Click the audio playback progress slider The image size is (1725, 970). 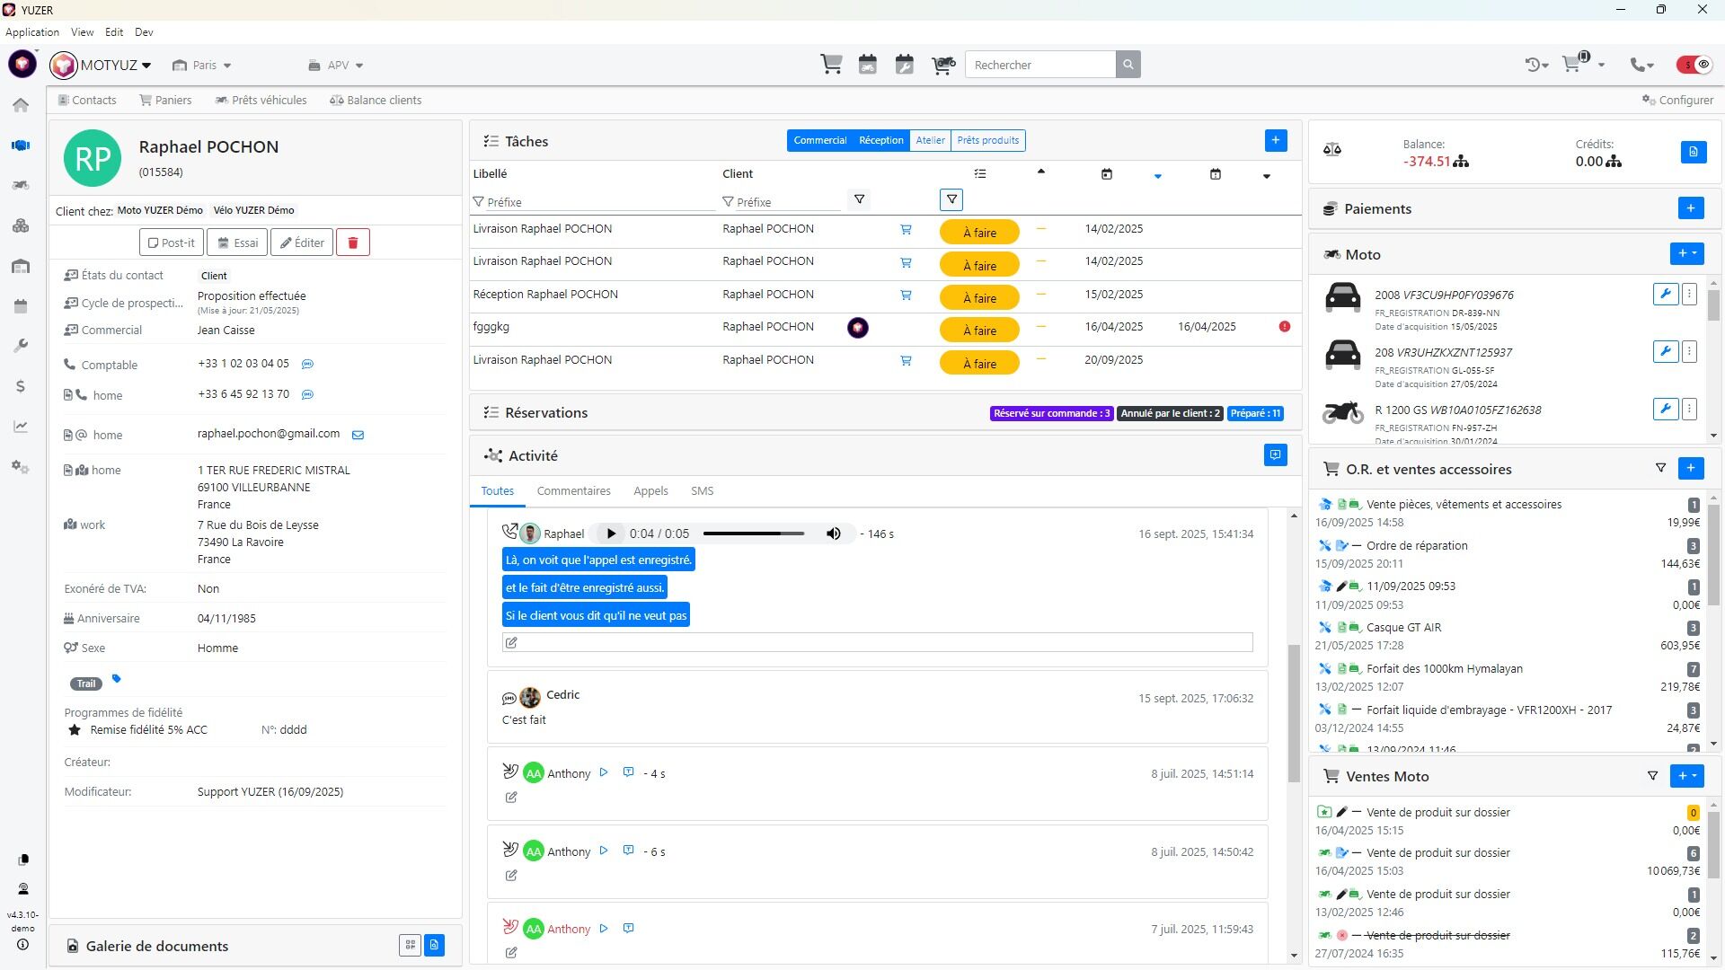(753, 533)
